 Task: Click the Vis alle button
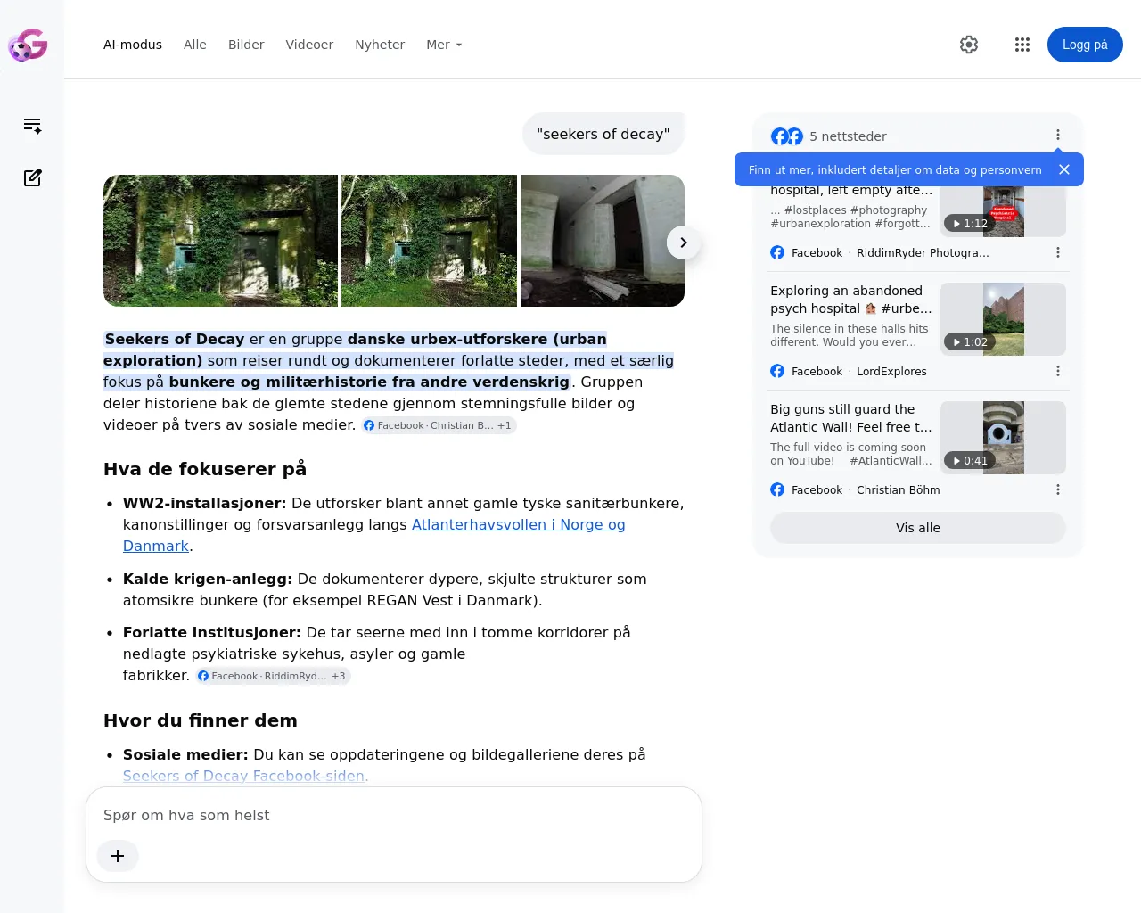click(918, 528)
